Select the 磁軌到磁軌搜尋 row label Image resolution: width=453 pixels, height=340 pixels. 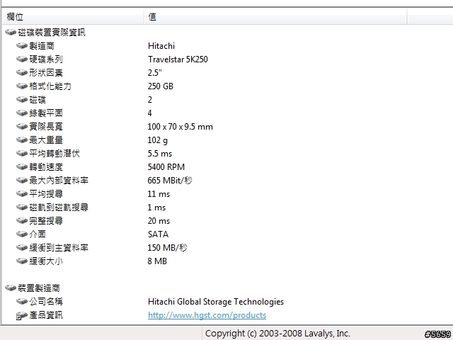59,208
